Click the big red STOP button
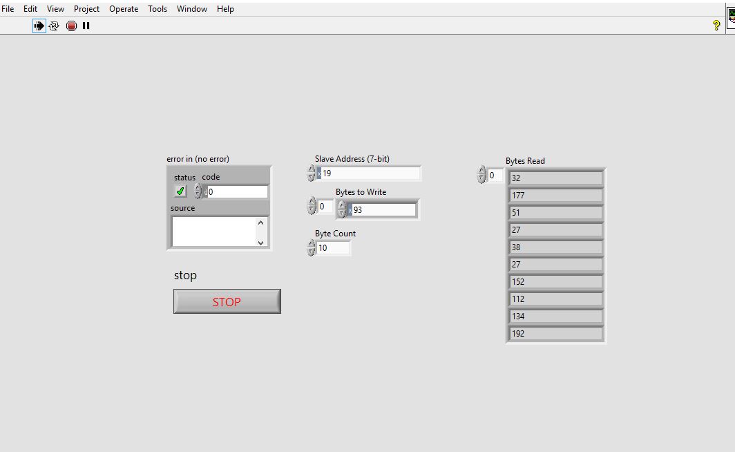The image size is (735, 452). (x=227, y=301)
